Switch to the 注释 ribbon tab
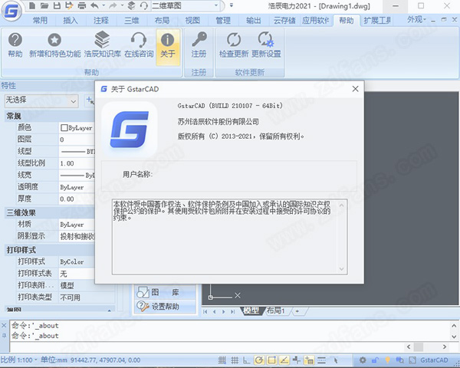460x368 pixels. pos(101,20)
